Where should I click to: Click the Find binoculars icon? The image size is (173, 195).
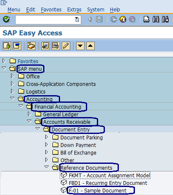coord(156,19)
